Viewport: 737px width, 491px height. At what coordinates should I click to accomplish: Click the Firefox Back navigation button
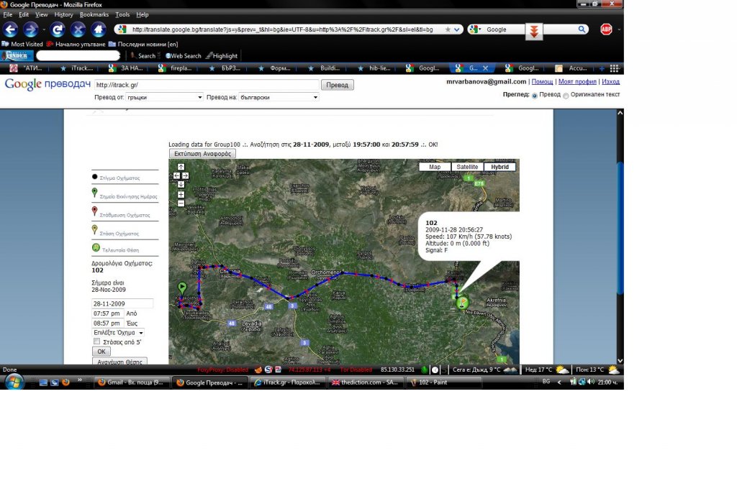tap(10, 29)
